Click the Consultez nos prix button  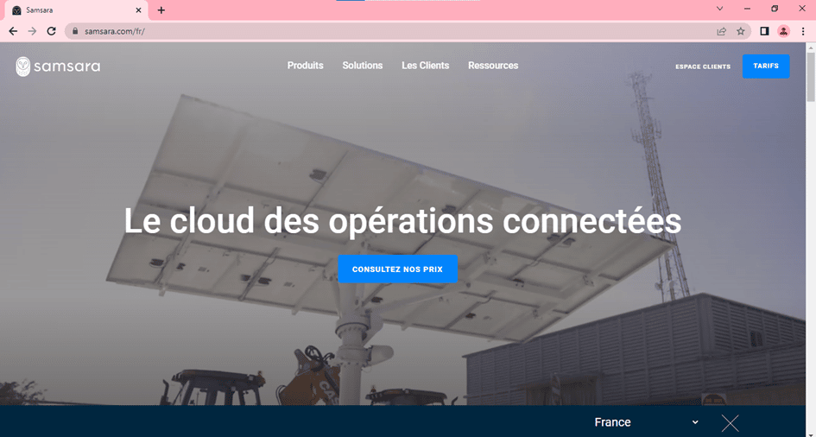click(x=397, y=269)
